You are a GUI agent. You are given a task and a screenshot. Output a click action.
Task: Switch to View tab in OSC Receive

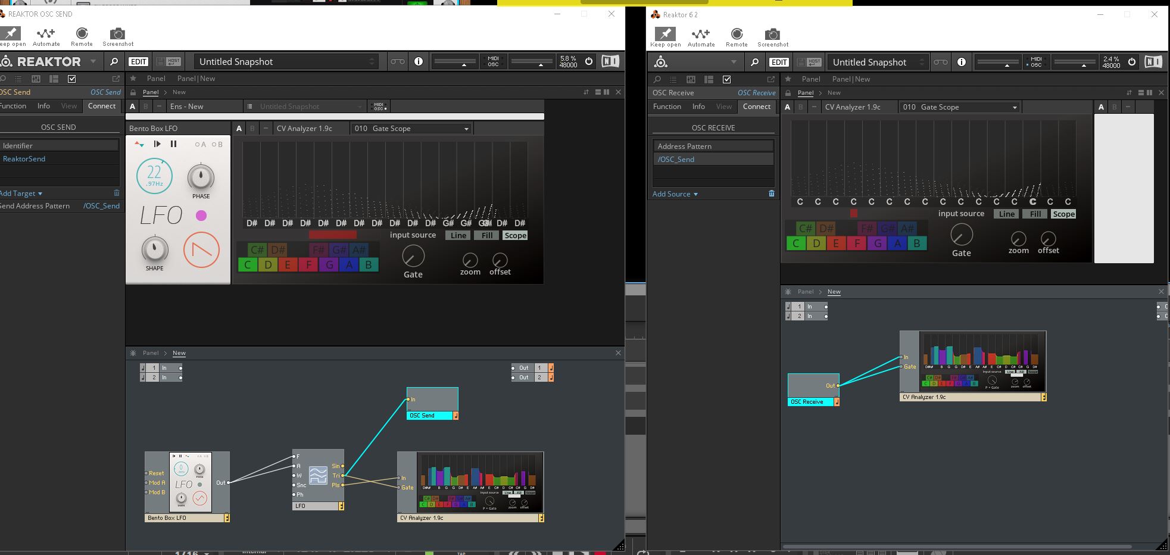click(x=724, y=106)
